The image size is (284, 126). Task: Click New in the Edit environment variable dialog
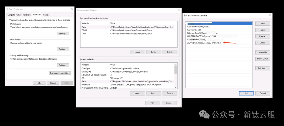tap(263, 24)
